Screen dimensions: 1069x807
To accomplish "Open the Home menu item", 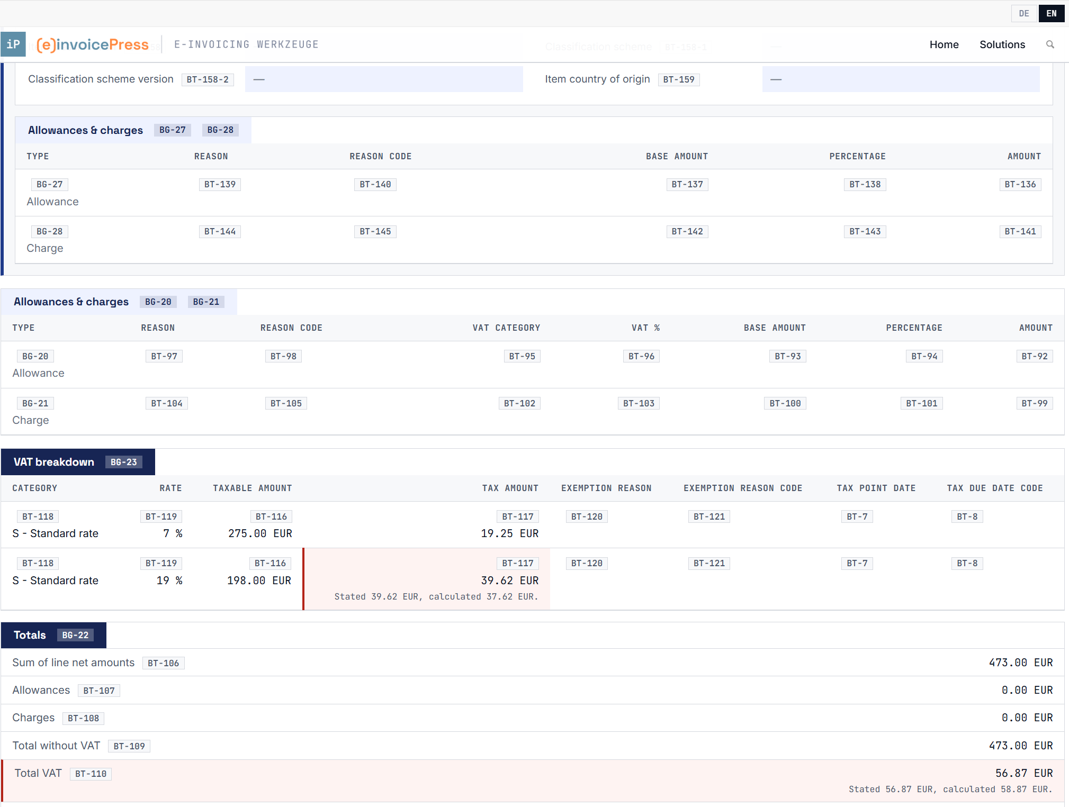I will tap(944, 44).
